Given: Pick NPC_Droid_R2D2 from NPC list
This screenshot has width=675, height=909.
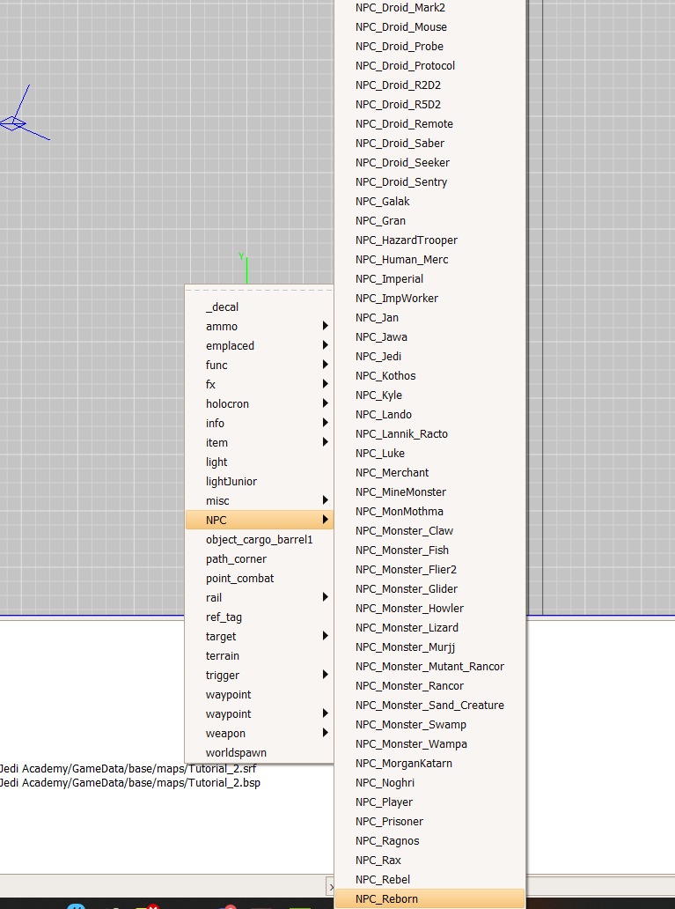Looking at the screenshot, I should [x=430, y=85].
